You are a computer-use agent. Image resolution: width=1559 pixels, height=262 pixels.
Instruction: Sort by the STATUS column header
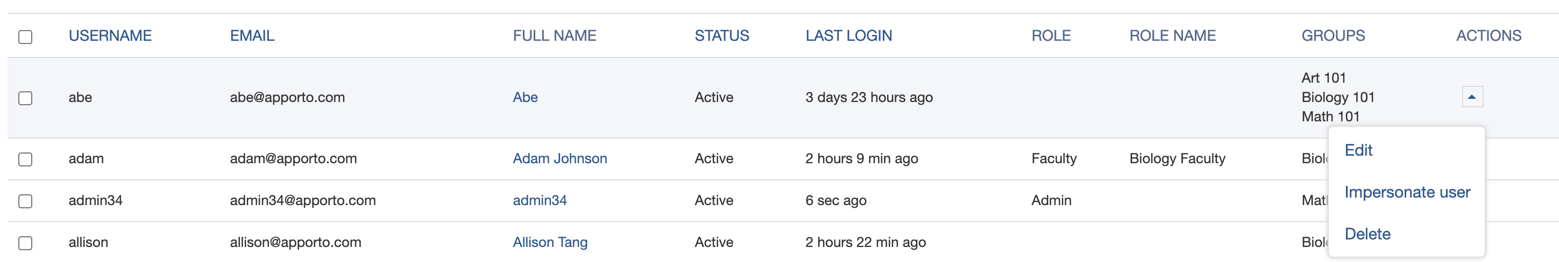721,35
